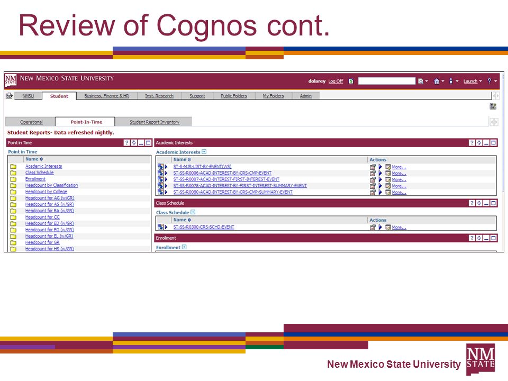Viewport: 508px width, 381px height.
Task: Click the Home icon in header
Action: pos(437,81)
